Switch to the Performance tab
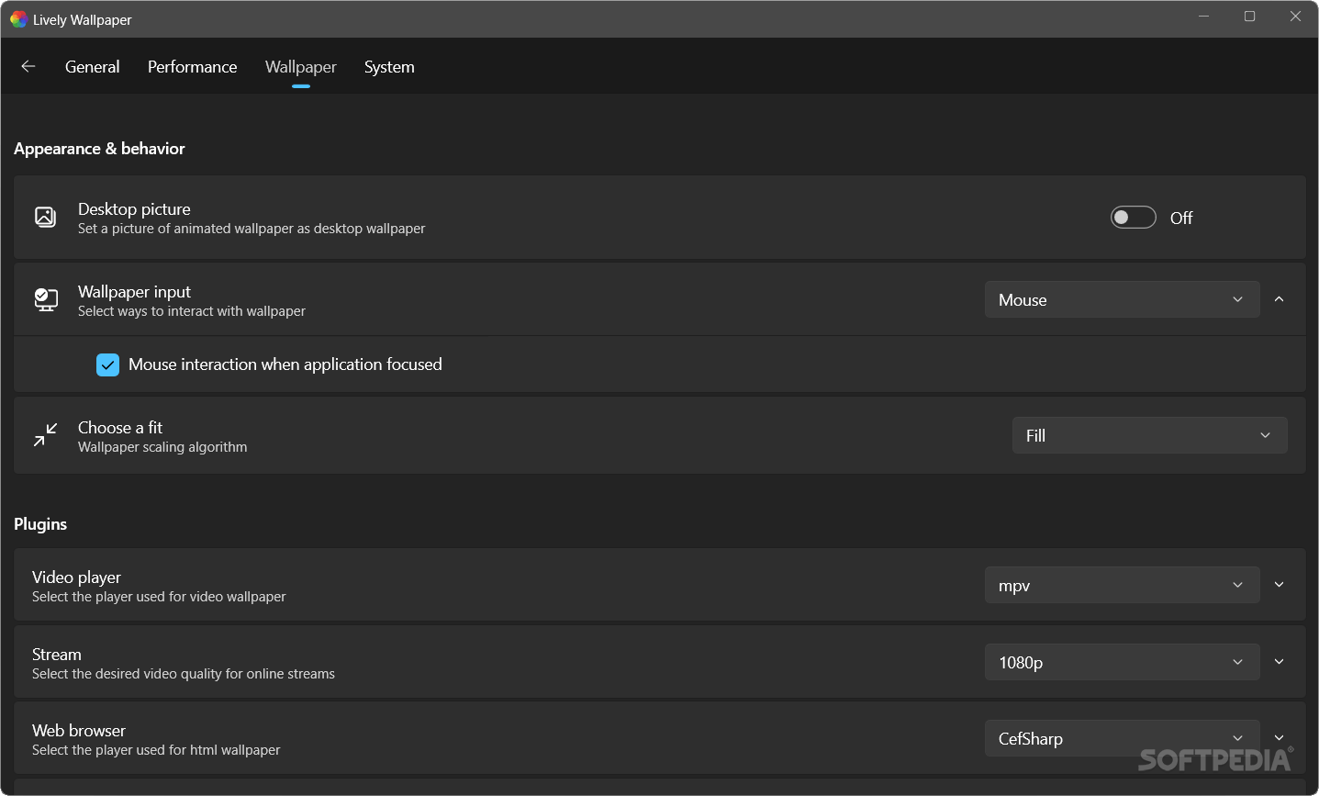The image size is (1319, 796). [x=192, y=66]
